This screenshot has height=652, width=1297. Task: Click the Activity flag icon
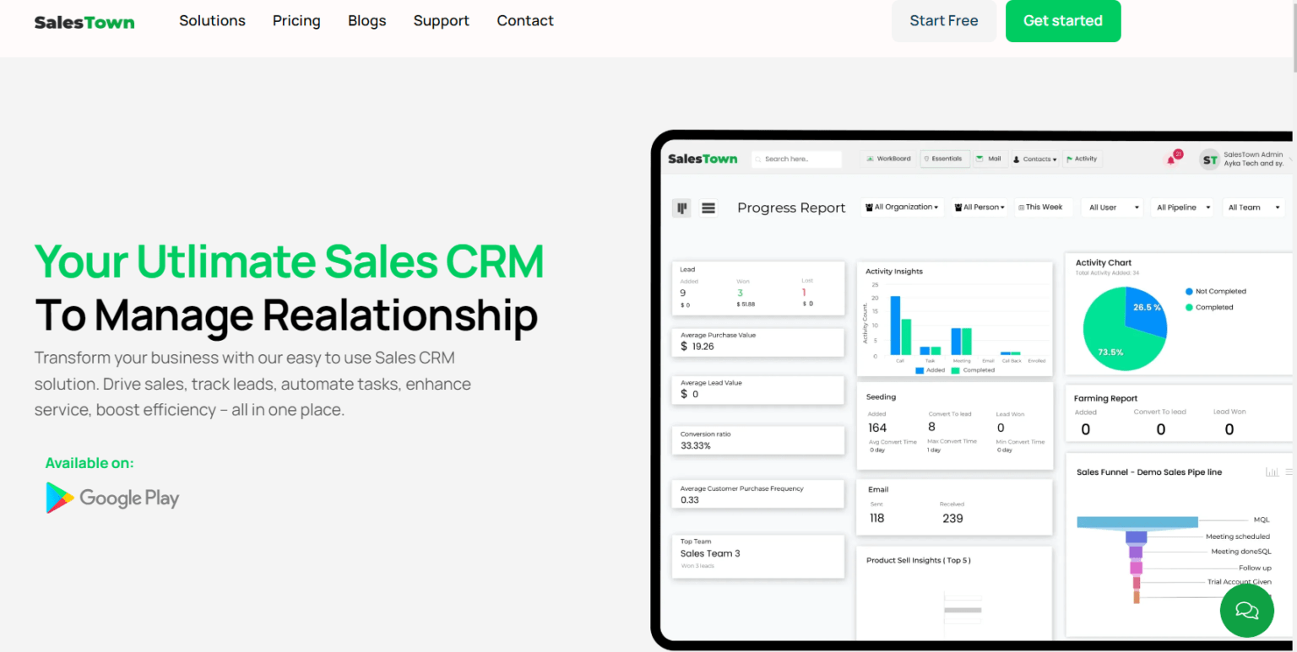1083,159
